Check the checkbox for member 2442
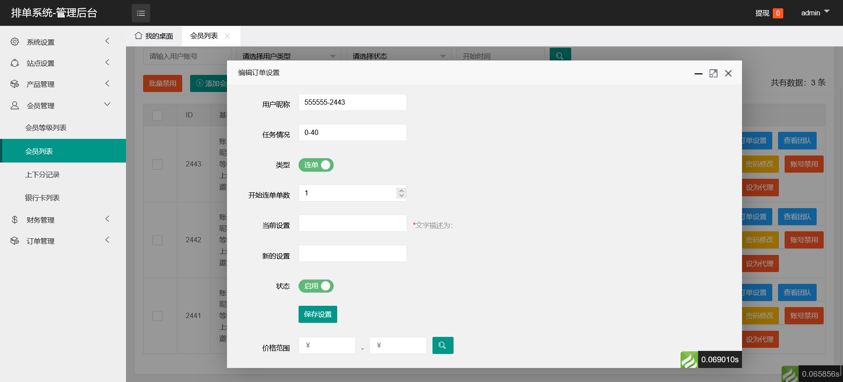This screenshot has width=843, height=382. pyautogui.click(x=157, y=240)
